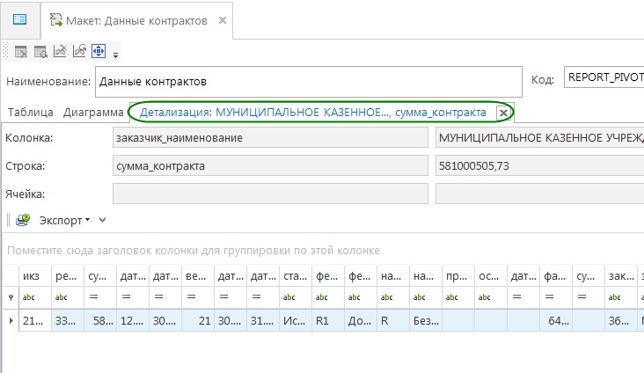The width and height of the screenshot is (644, 373).
Task: Click the Строка value field сумма_контракта
Action: 270,165
